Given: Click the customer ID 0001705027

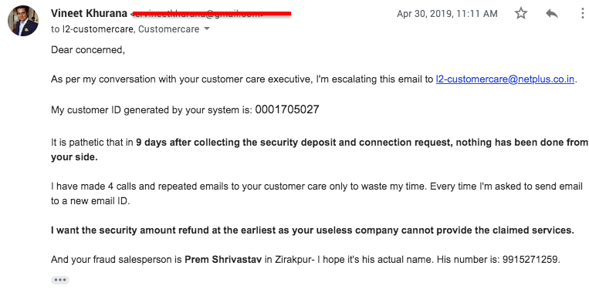Looking at the screenshot, I should click(287, 109).
